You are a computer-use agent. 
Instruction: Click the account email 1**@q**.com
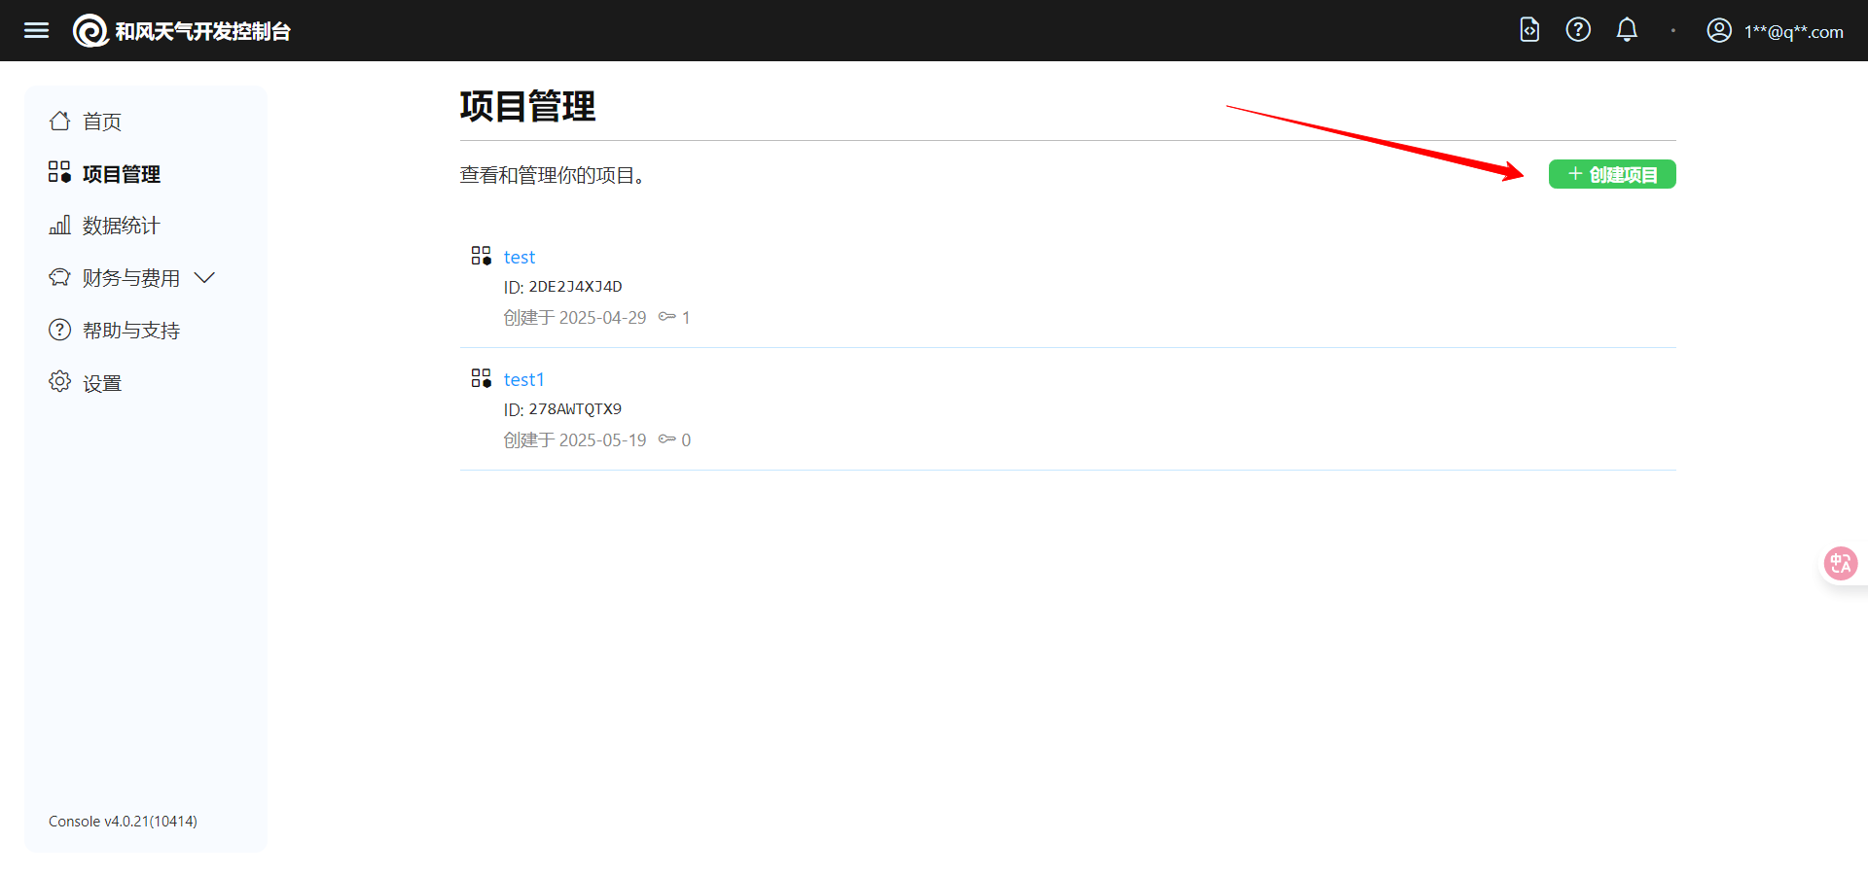(x=1793, y=32)
